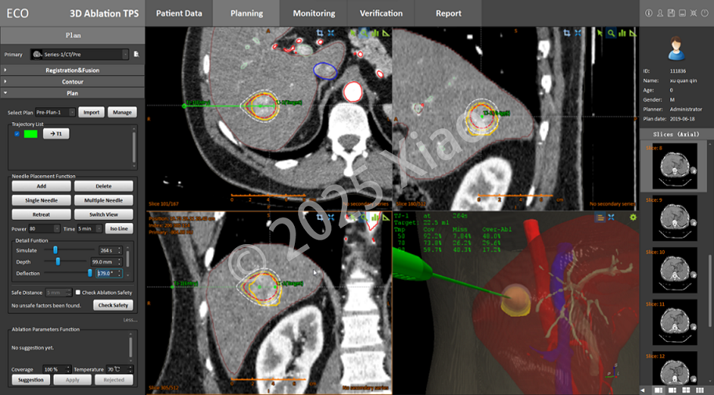Click the save disk icon in header
This screenshot has height=395, width=714.
[671, 13]
